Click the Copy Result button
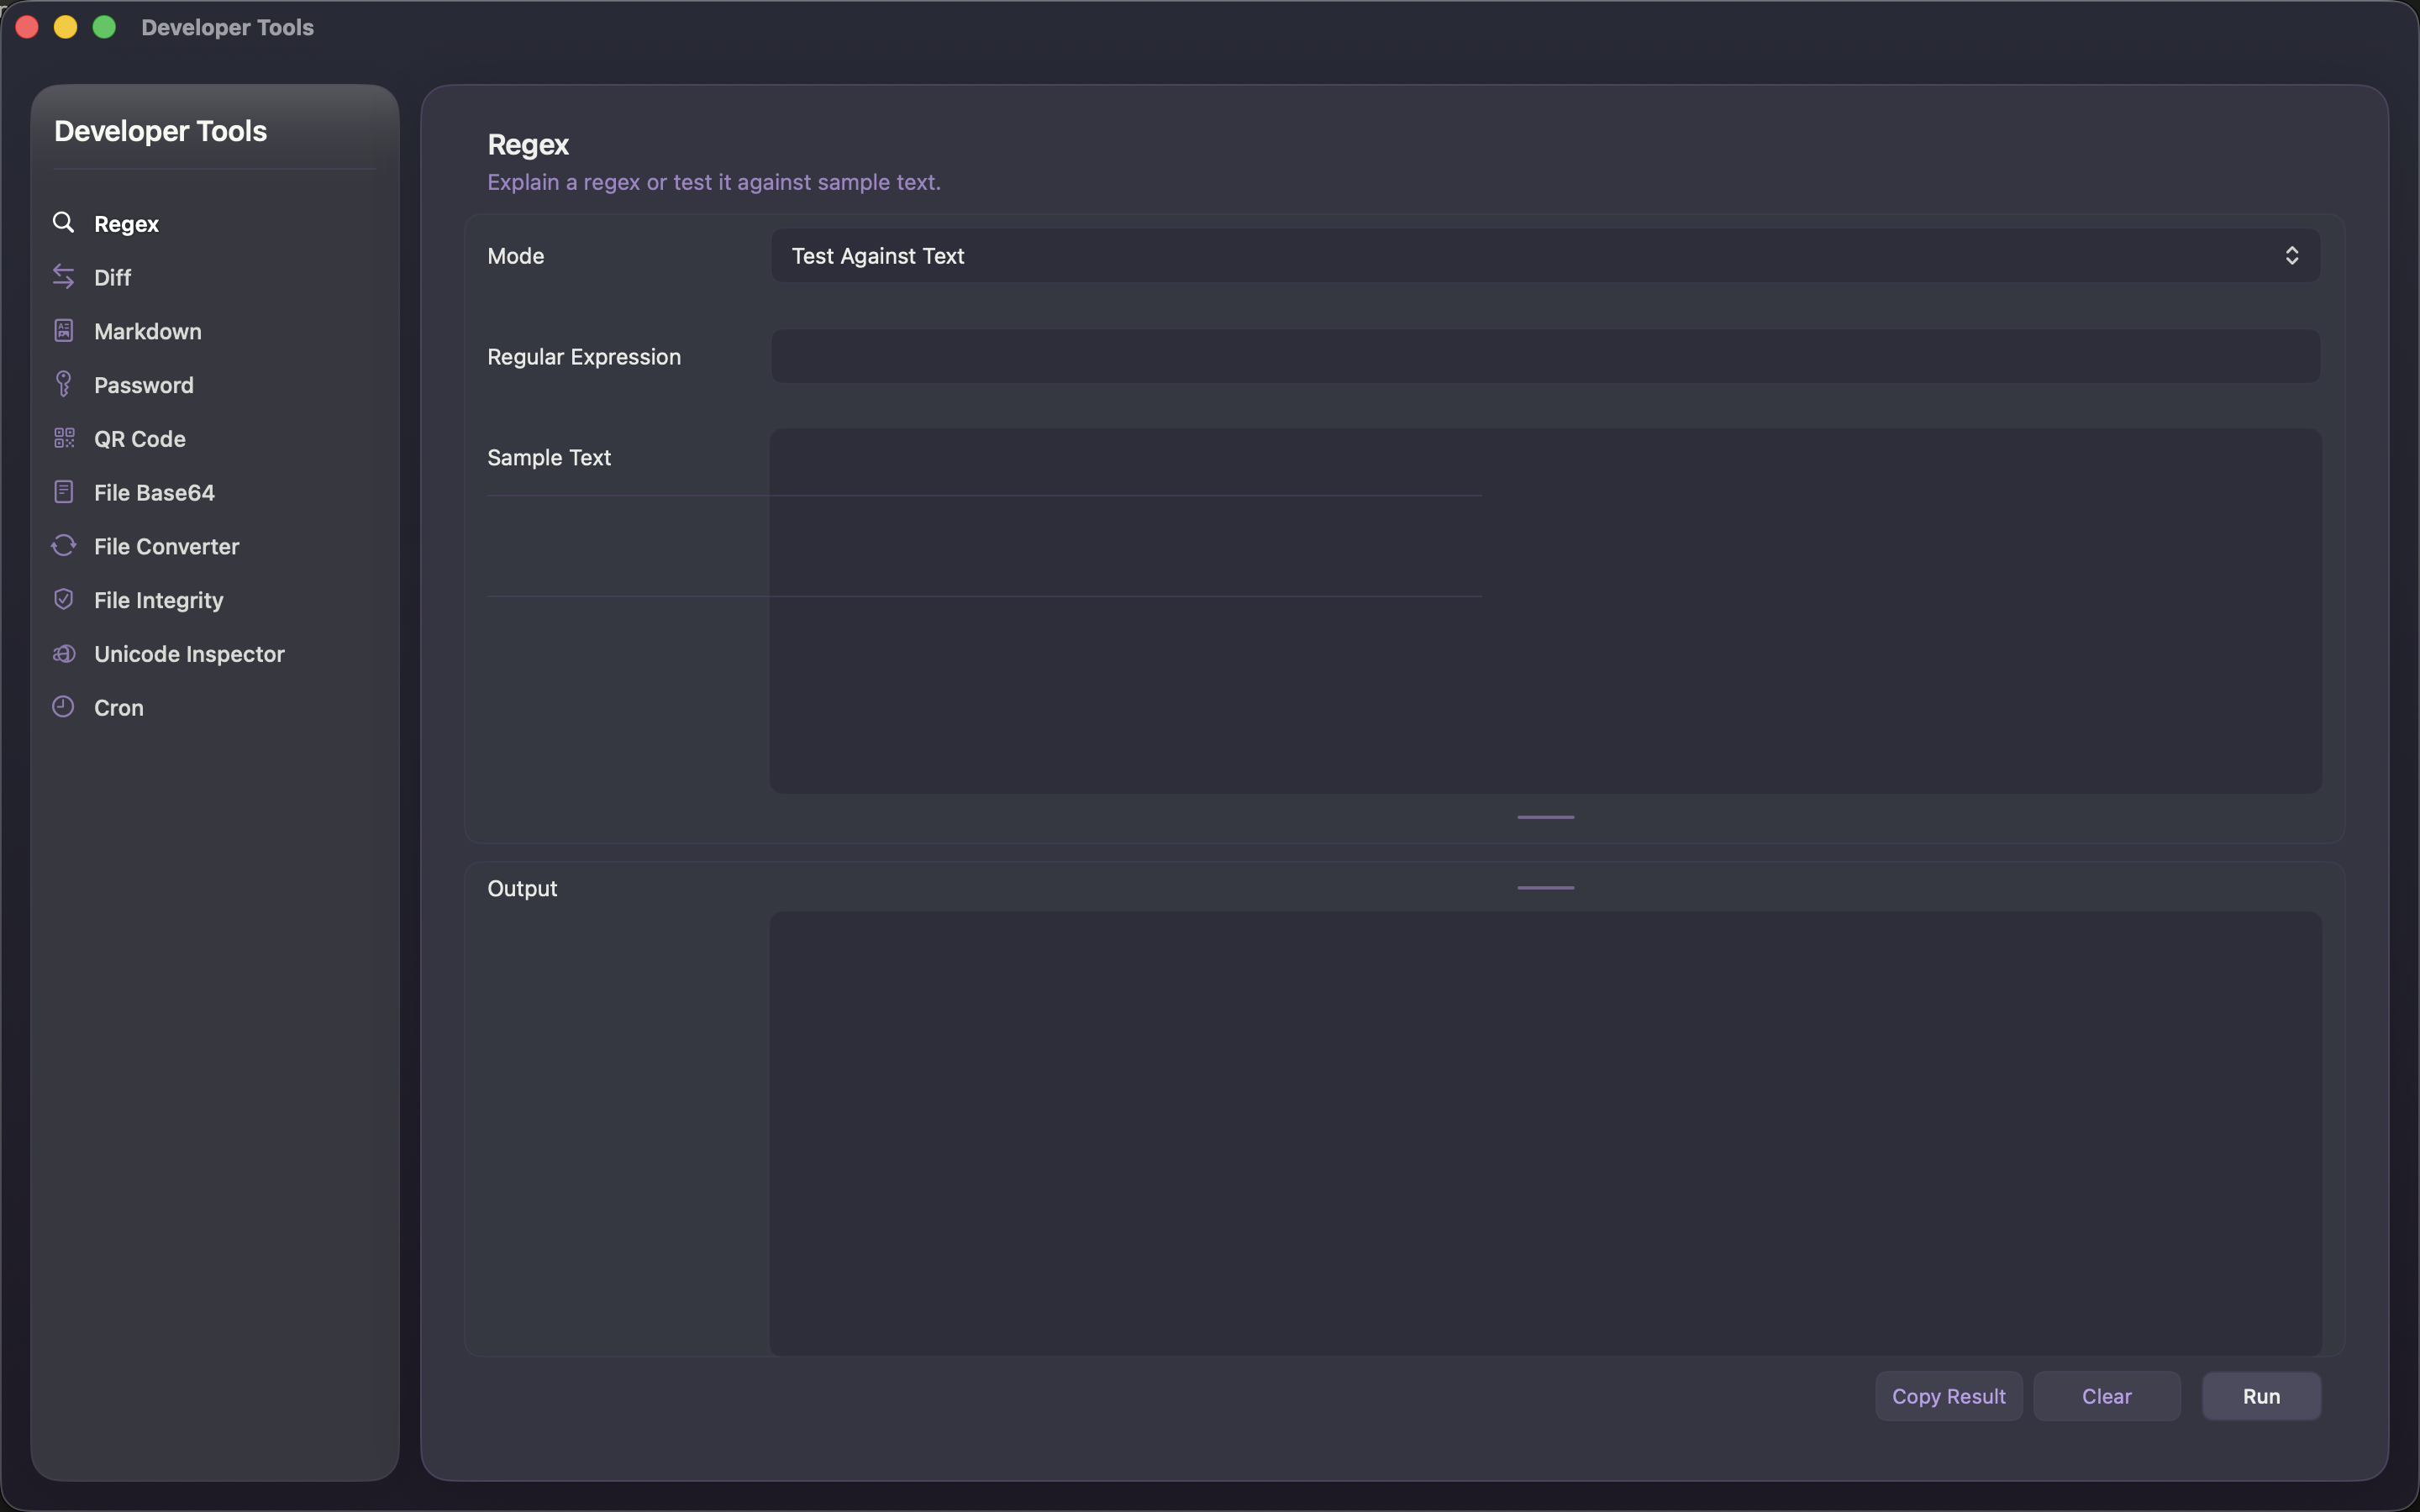The height and width of the screenshot is (1512, 2420). pyautogui.click(x=1948, y=1396)
